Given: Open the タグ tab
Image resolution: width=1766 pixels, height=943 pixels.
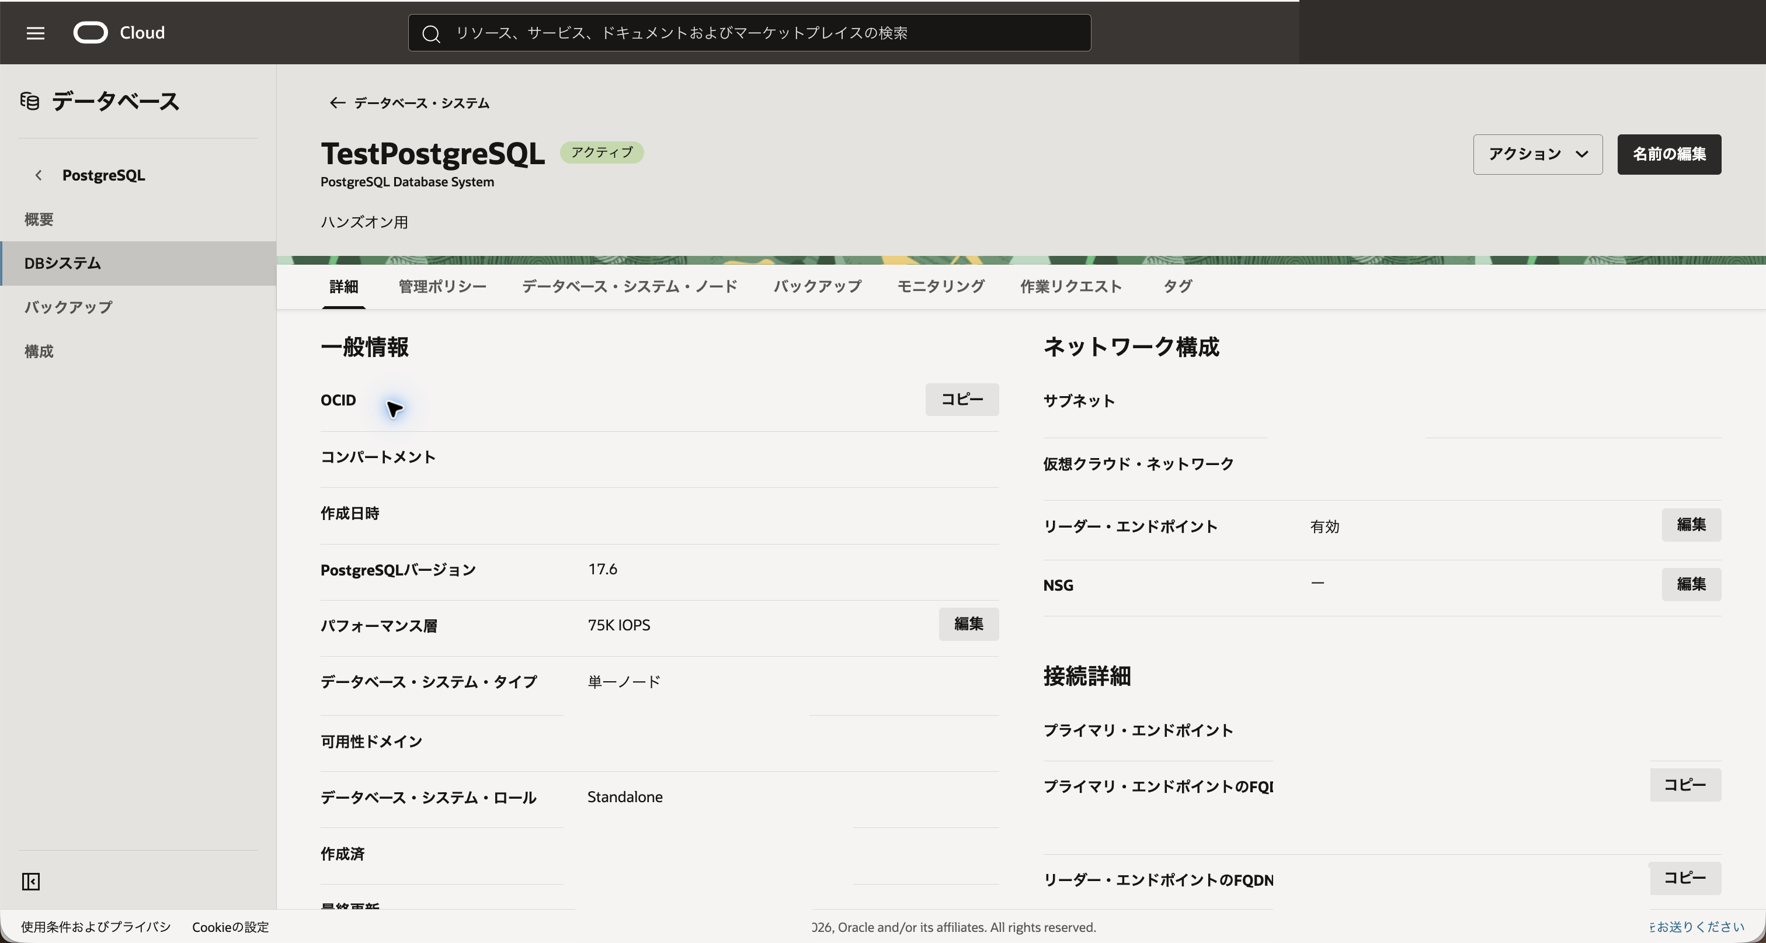Looking at the screenshot, I should coord(1178,287).
